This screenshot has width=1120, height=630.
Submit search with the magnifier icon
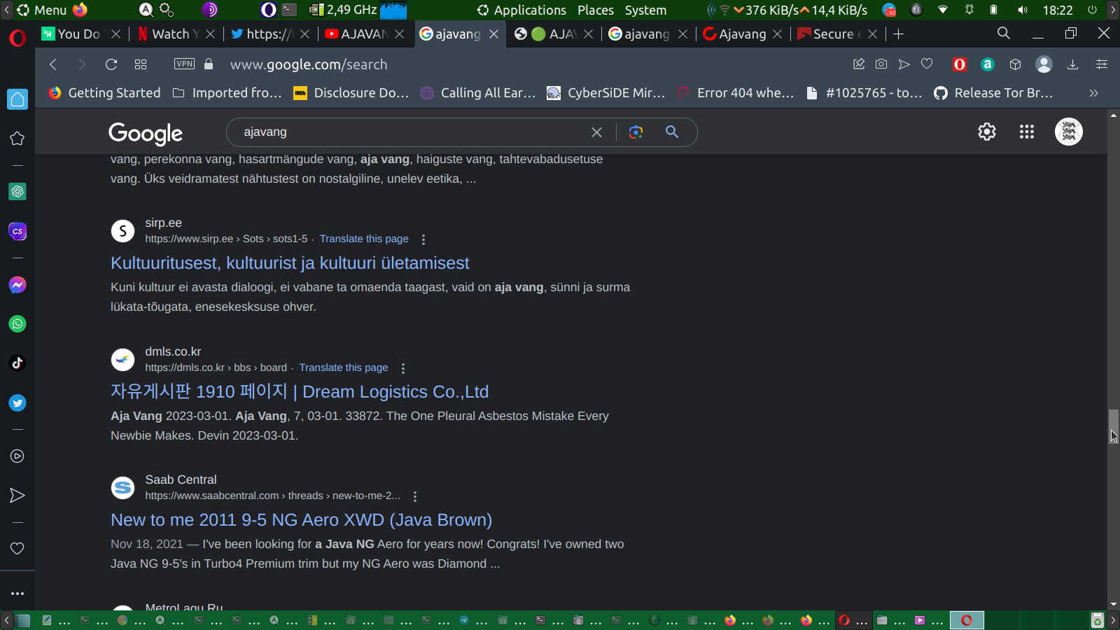tap(672, 132)
